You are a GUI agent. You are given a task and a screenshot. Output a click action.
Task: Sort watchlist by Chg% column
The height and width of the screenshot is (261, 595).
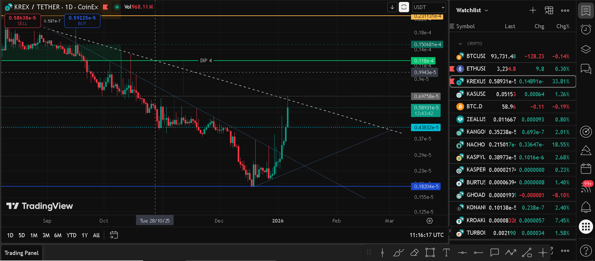coord(563,26)
